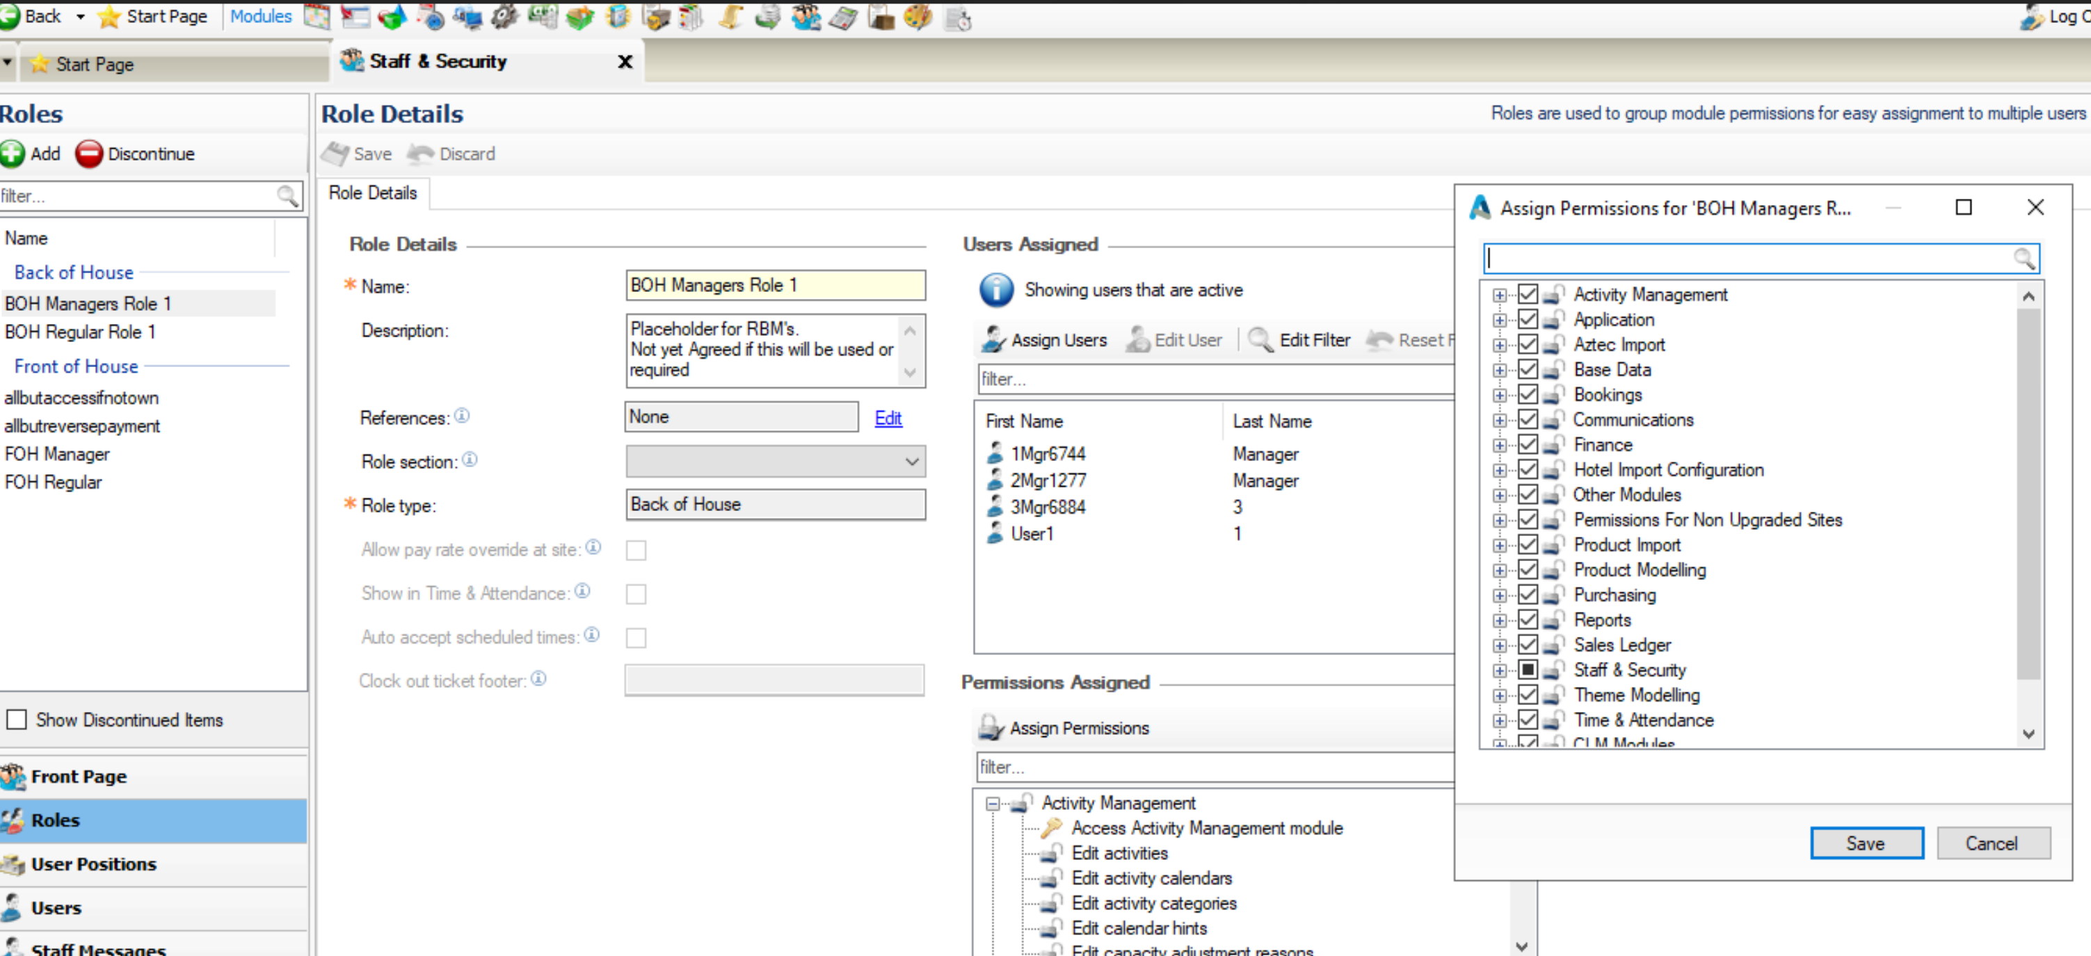Click scroll down arrow of Permissions Assigned list
The image size is (2091, 956).
tap(1522, 945)
